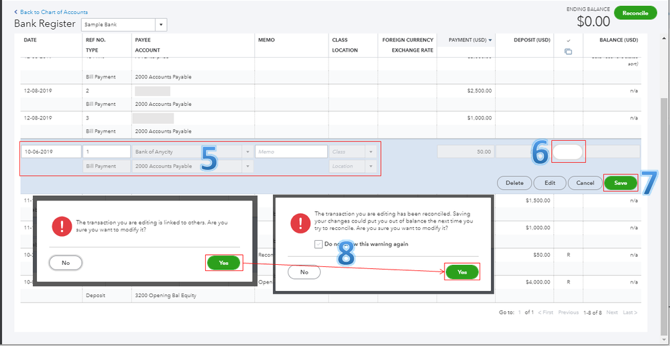Sort by the Payment (USD) column header
The image size is (670, 346).
(470, 40)
